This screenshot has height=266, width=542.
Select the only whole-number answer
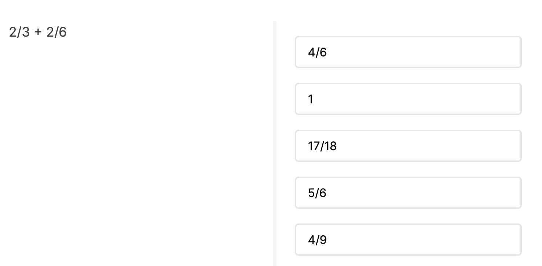point(408,99)
